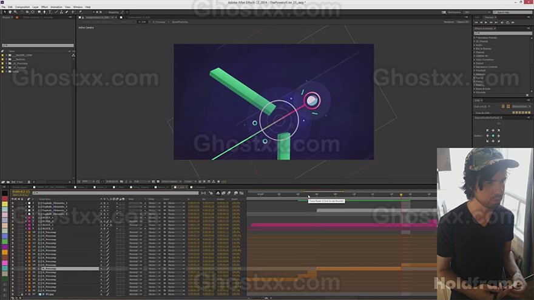The height and width of the screenshot is (300, 534).
Task: Toggle Hide Shy Layers in timeline header
Action: click(x=218, y=193)
